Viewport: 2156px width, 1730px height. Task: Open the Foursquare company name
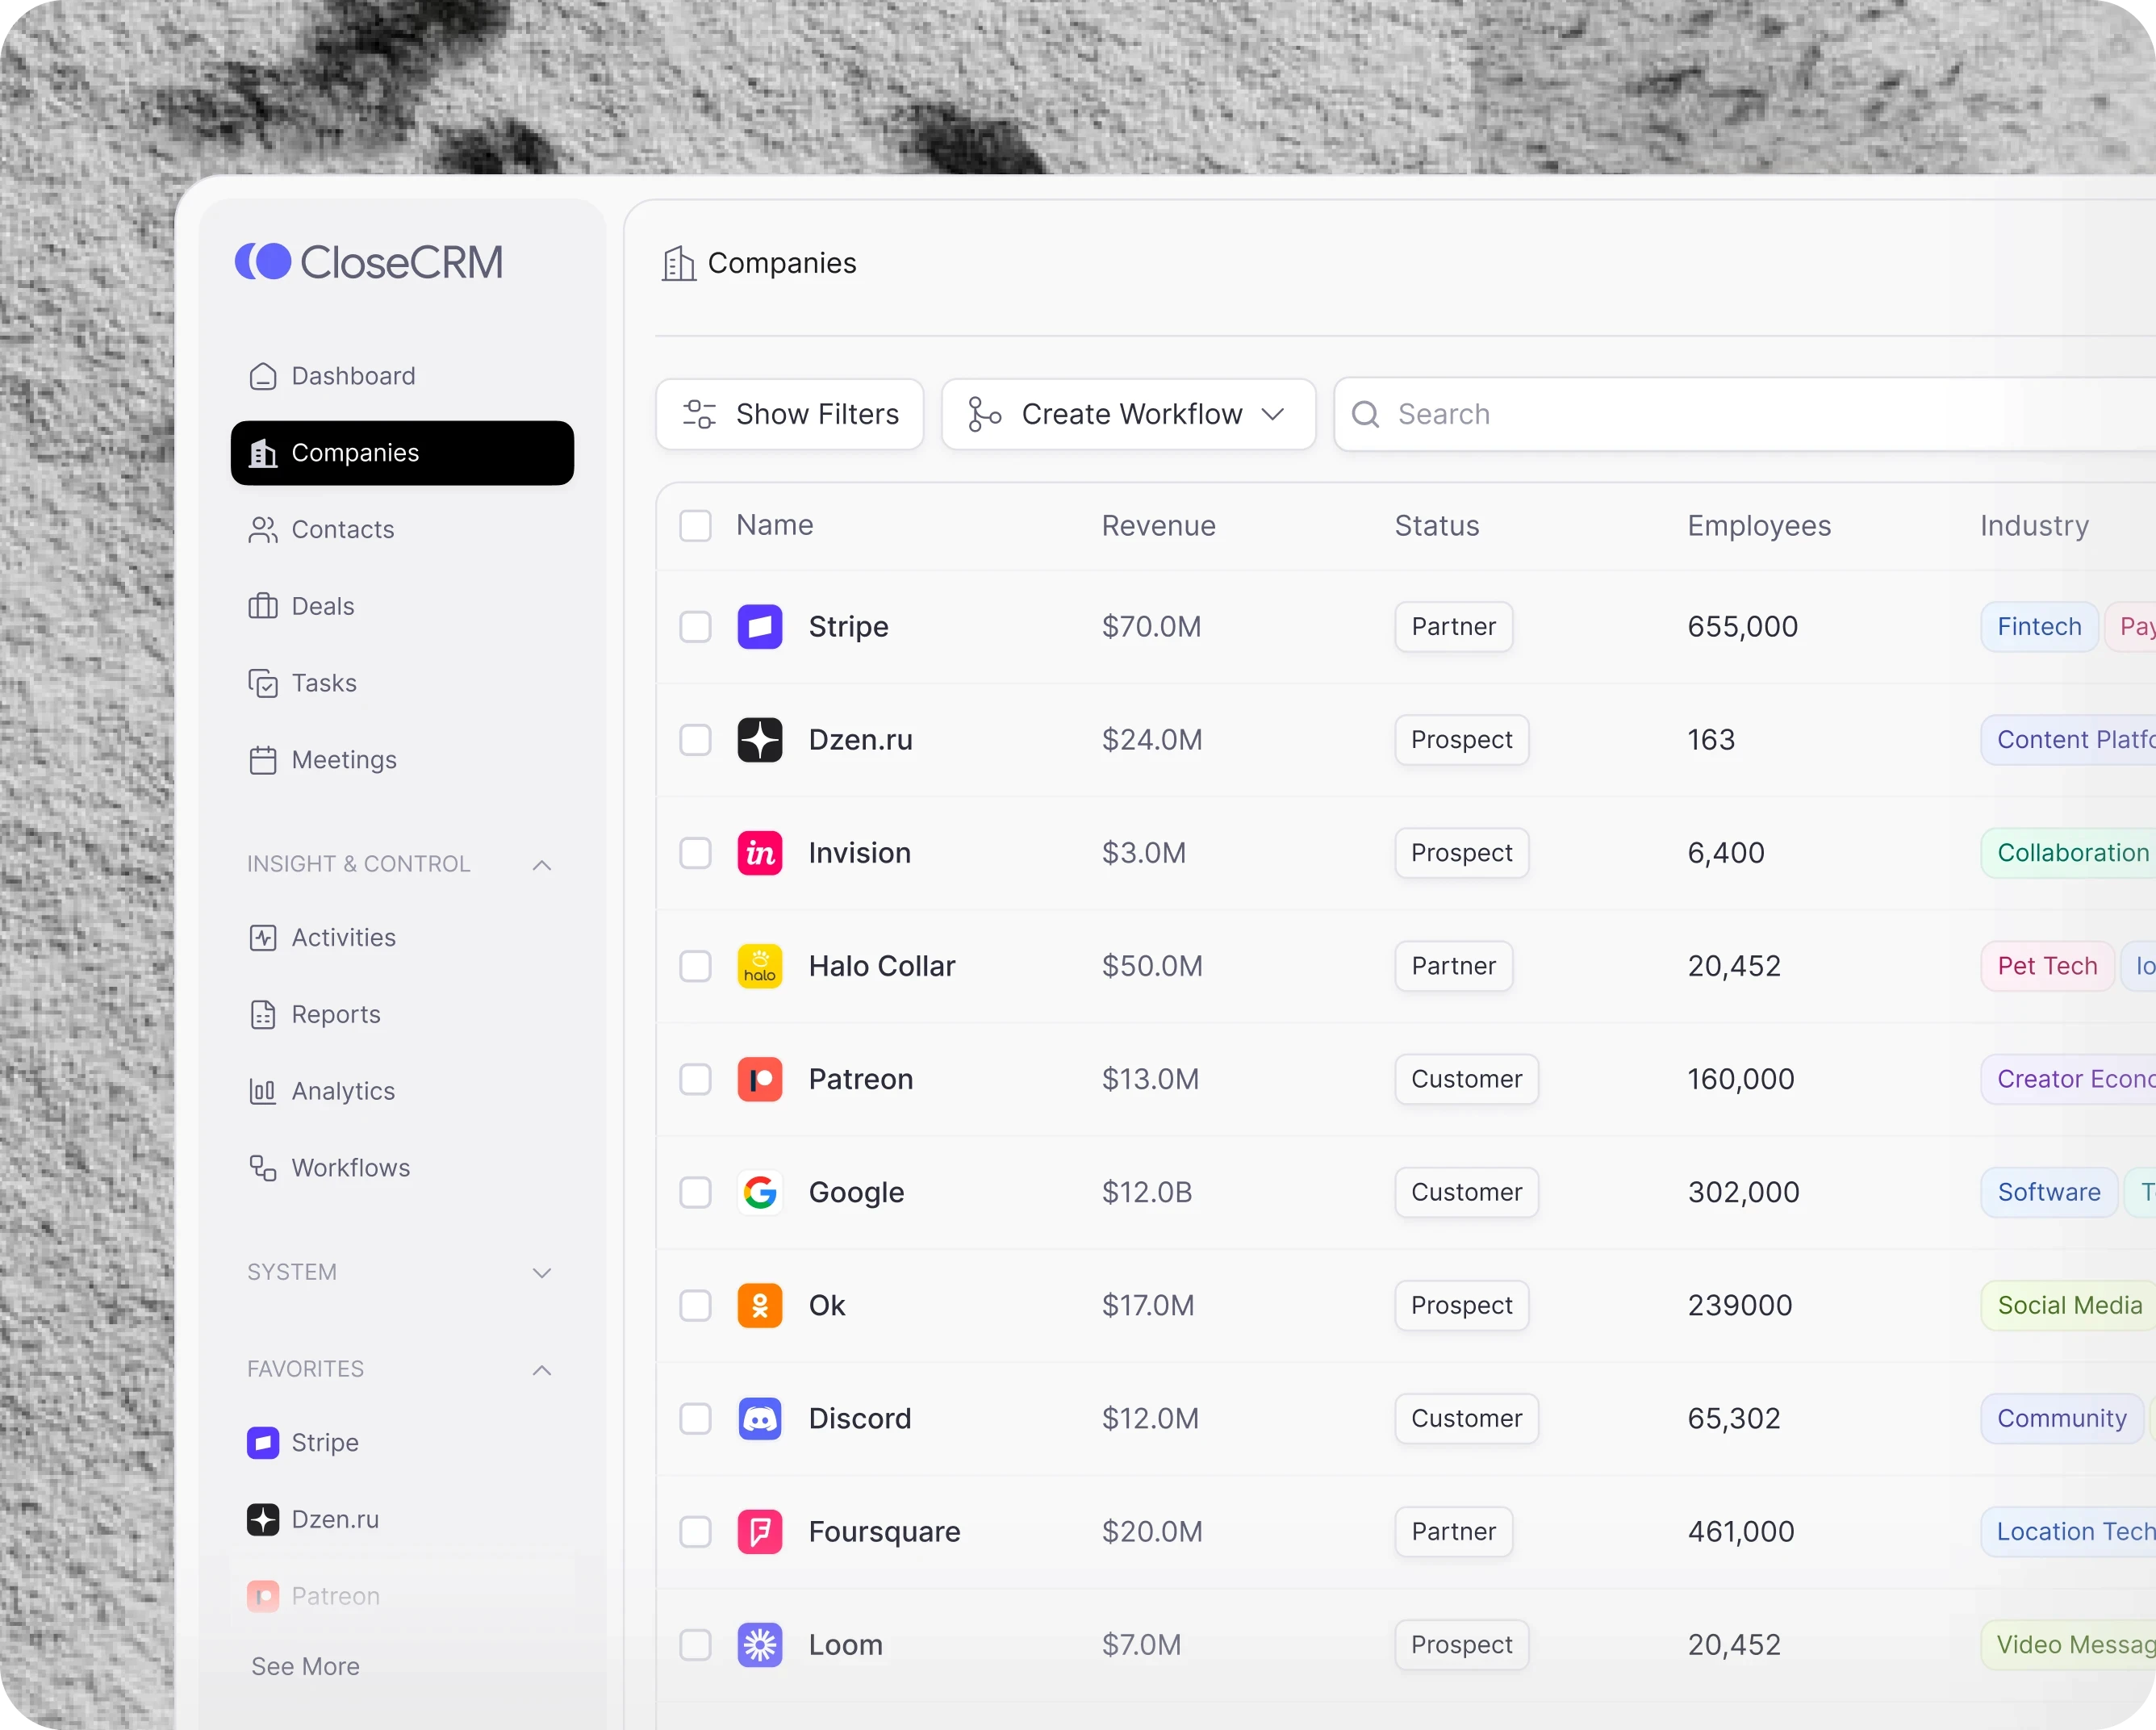tap(884, 1531)
